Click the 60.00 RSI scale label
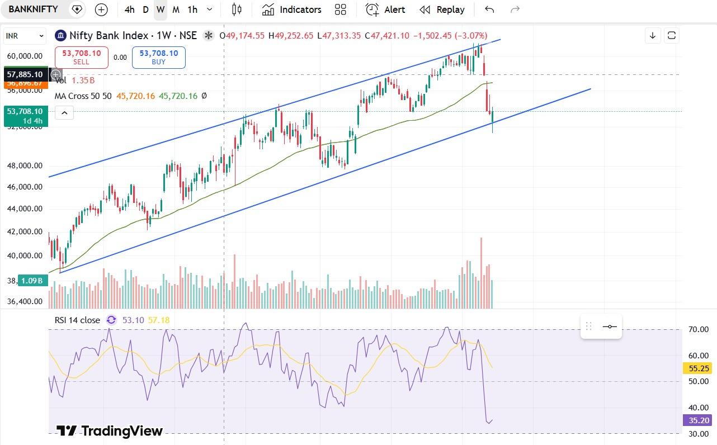717x445 pixels. (699, 356)
